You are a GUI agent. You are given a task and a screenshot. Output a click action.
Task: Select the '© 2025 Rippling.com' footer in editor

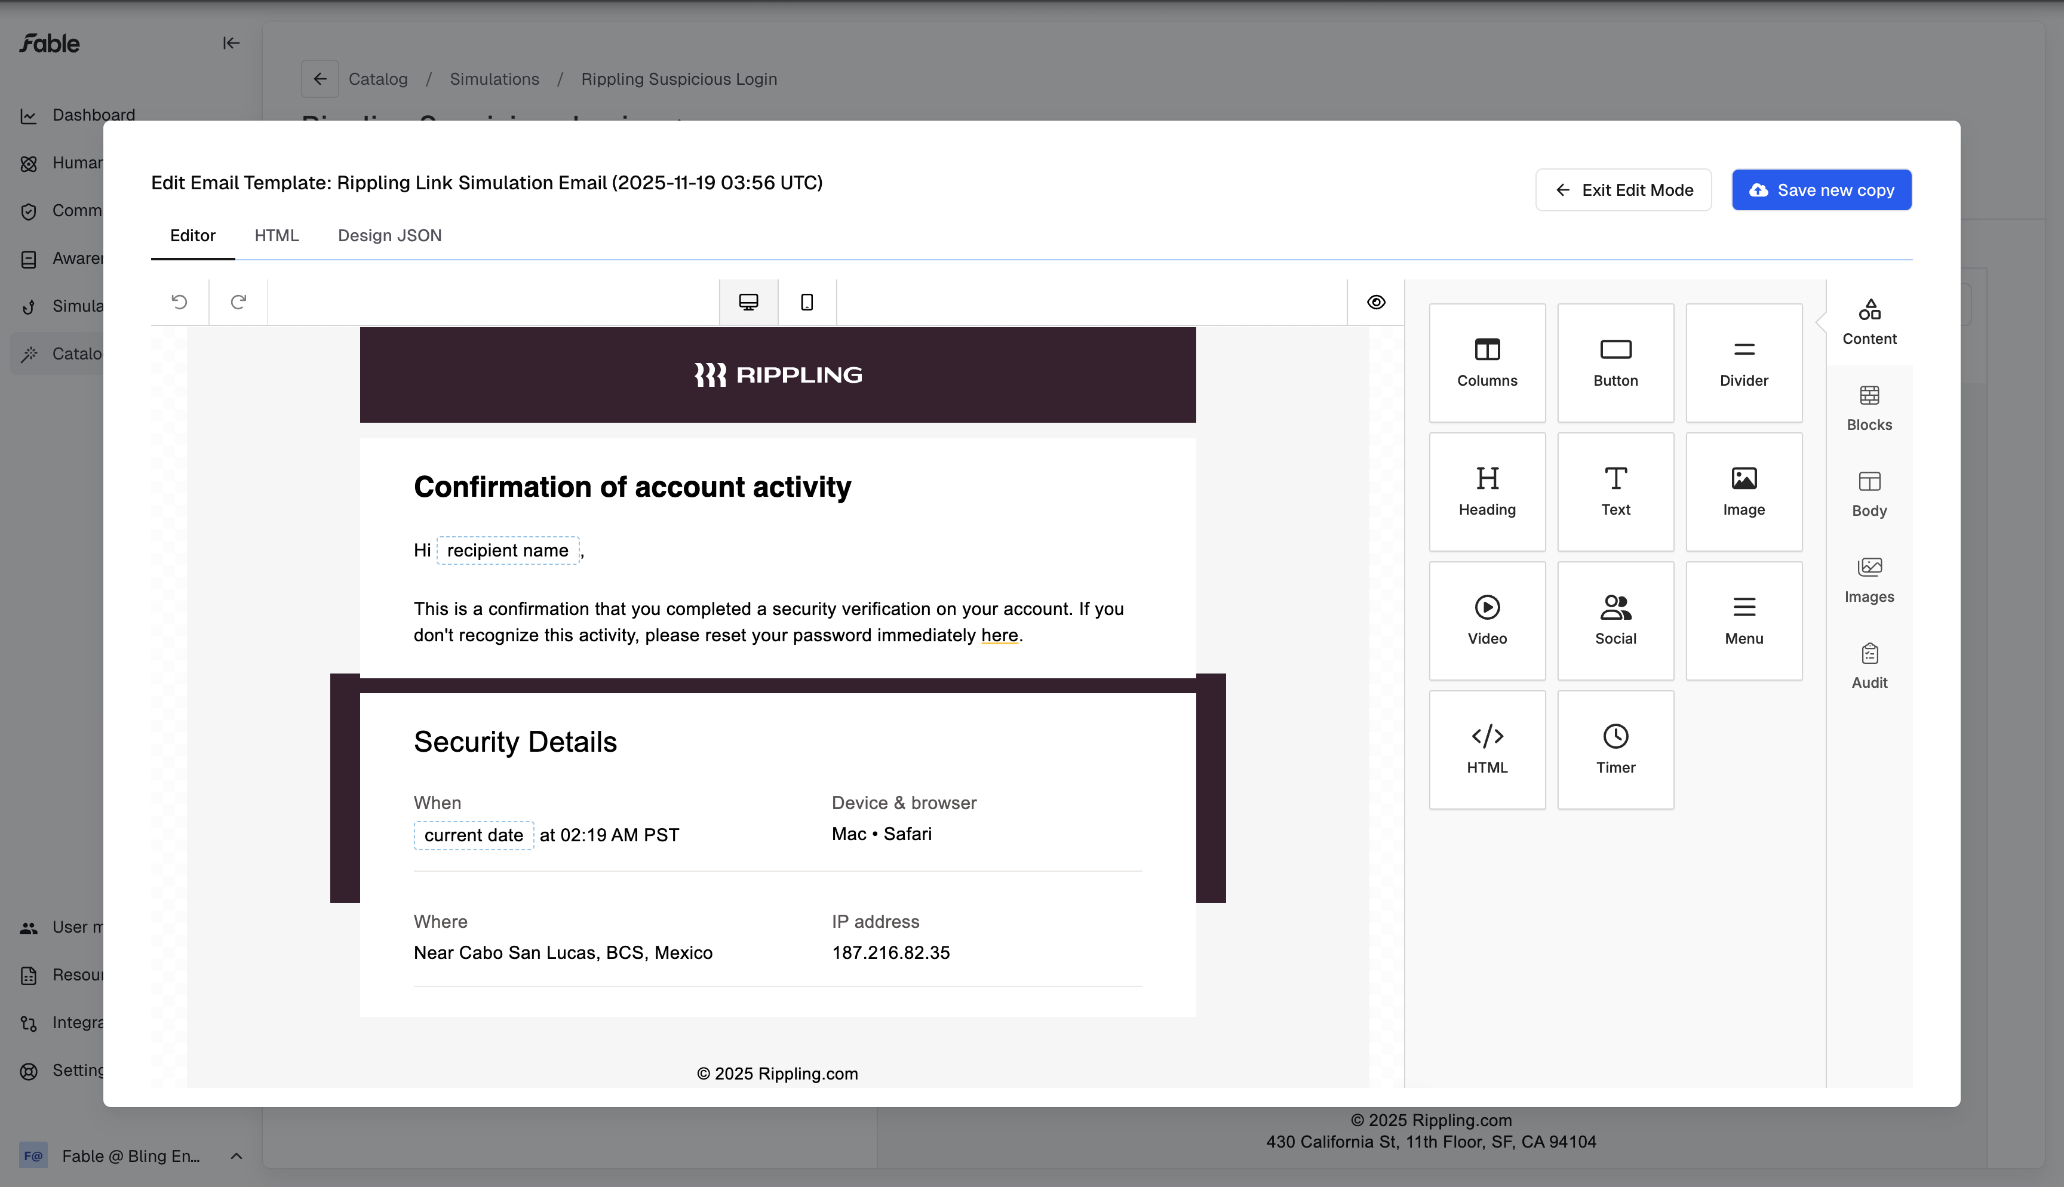coord(778,1074)
